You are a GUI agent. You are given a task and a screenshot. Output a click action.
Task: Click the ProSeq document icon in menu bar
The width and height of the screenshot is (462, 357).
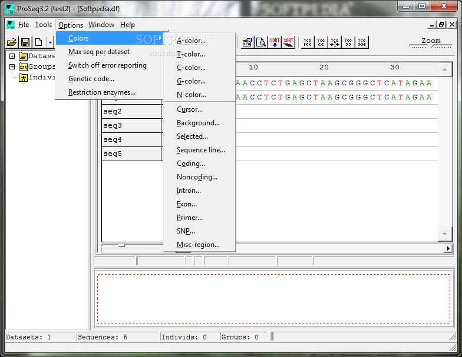pos(11,25)
